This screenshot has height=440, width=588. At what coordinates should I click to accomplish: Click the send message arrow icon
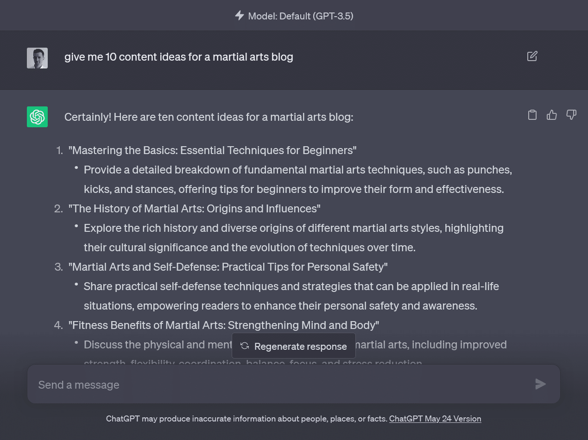(x=540, y=384)
